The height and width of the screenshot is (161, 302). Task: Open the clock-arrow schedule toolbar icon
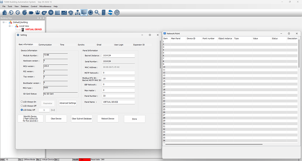pyautogui.click(x=18, y=13)
